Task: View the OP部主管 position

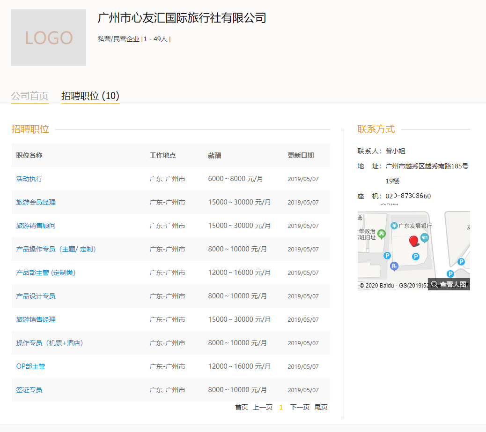Action: coord(30,366)
